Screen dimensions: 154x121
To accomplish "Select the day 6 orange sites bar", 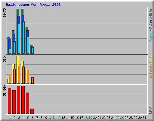I will tap(32, 80).
